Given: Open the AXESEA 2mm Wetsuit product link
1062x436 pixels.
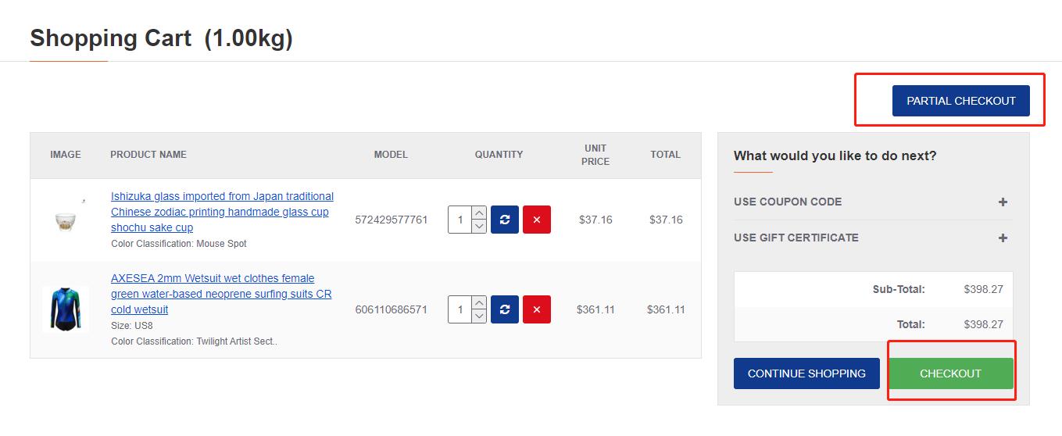Looking at the screenshot, I should [x=220, y=294].
